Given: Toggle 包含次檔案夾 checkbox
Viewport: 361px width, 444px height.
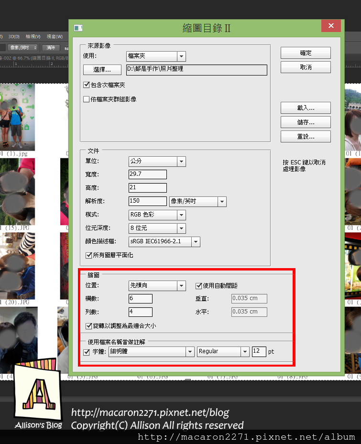Looking at the screenshot, I should (x=87, y=85).
